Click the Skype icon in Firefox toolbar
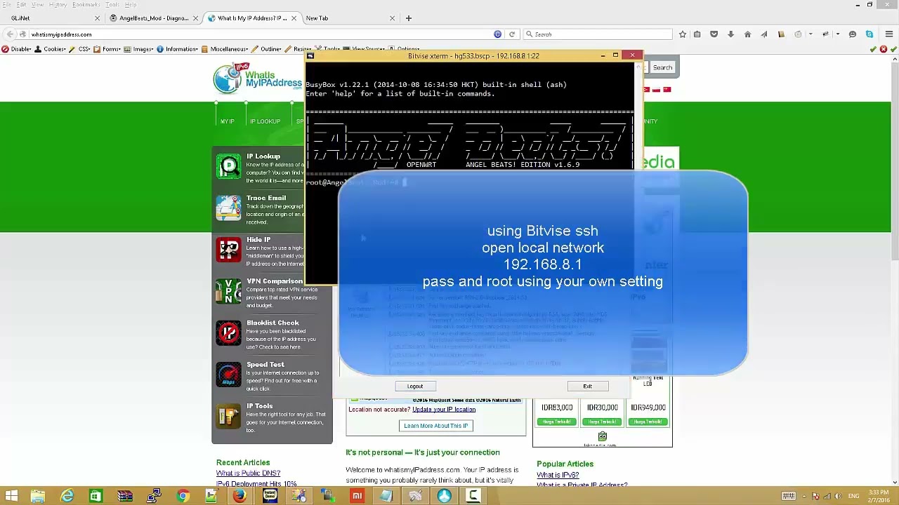This screenshot has width=899, height=505. tap(870, 34)
